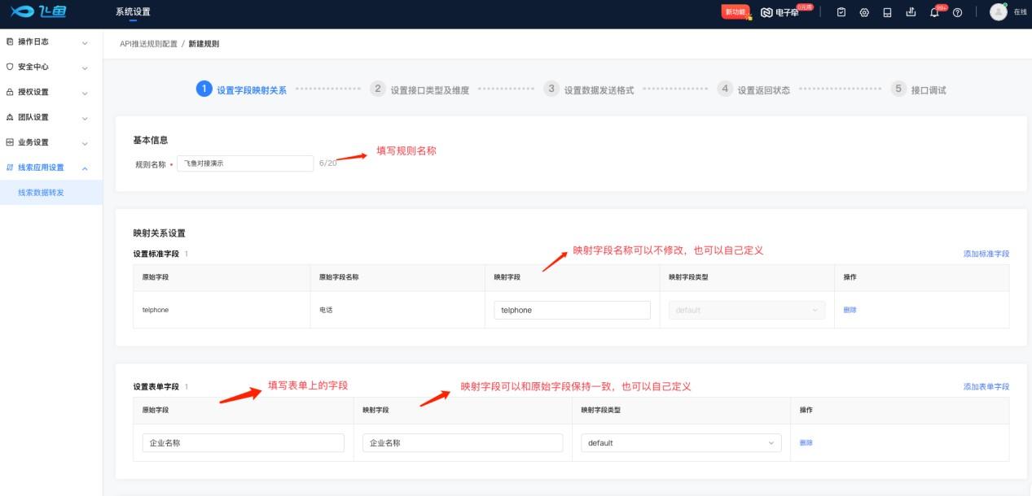Open the notifications bell icon

[x=934, y=12]
